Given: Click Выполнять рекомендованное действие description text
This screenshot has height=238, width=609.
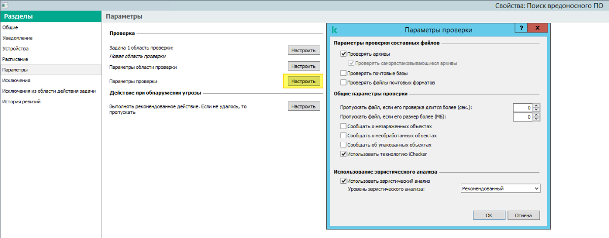Looking at the screenshot, I should coord(178,109).
